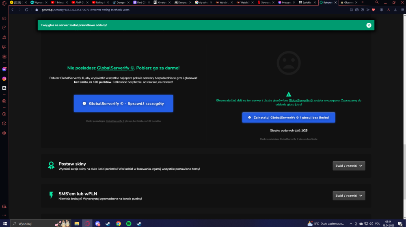
Task: Click the address bar URL field
Action: 192,10
